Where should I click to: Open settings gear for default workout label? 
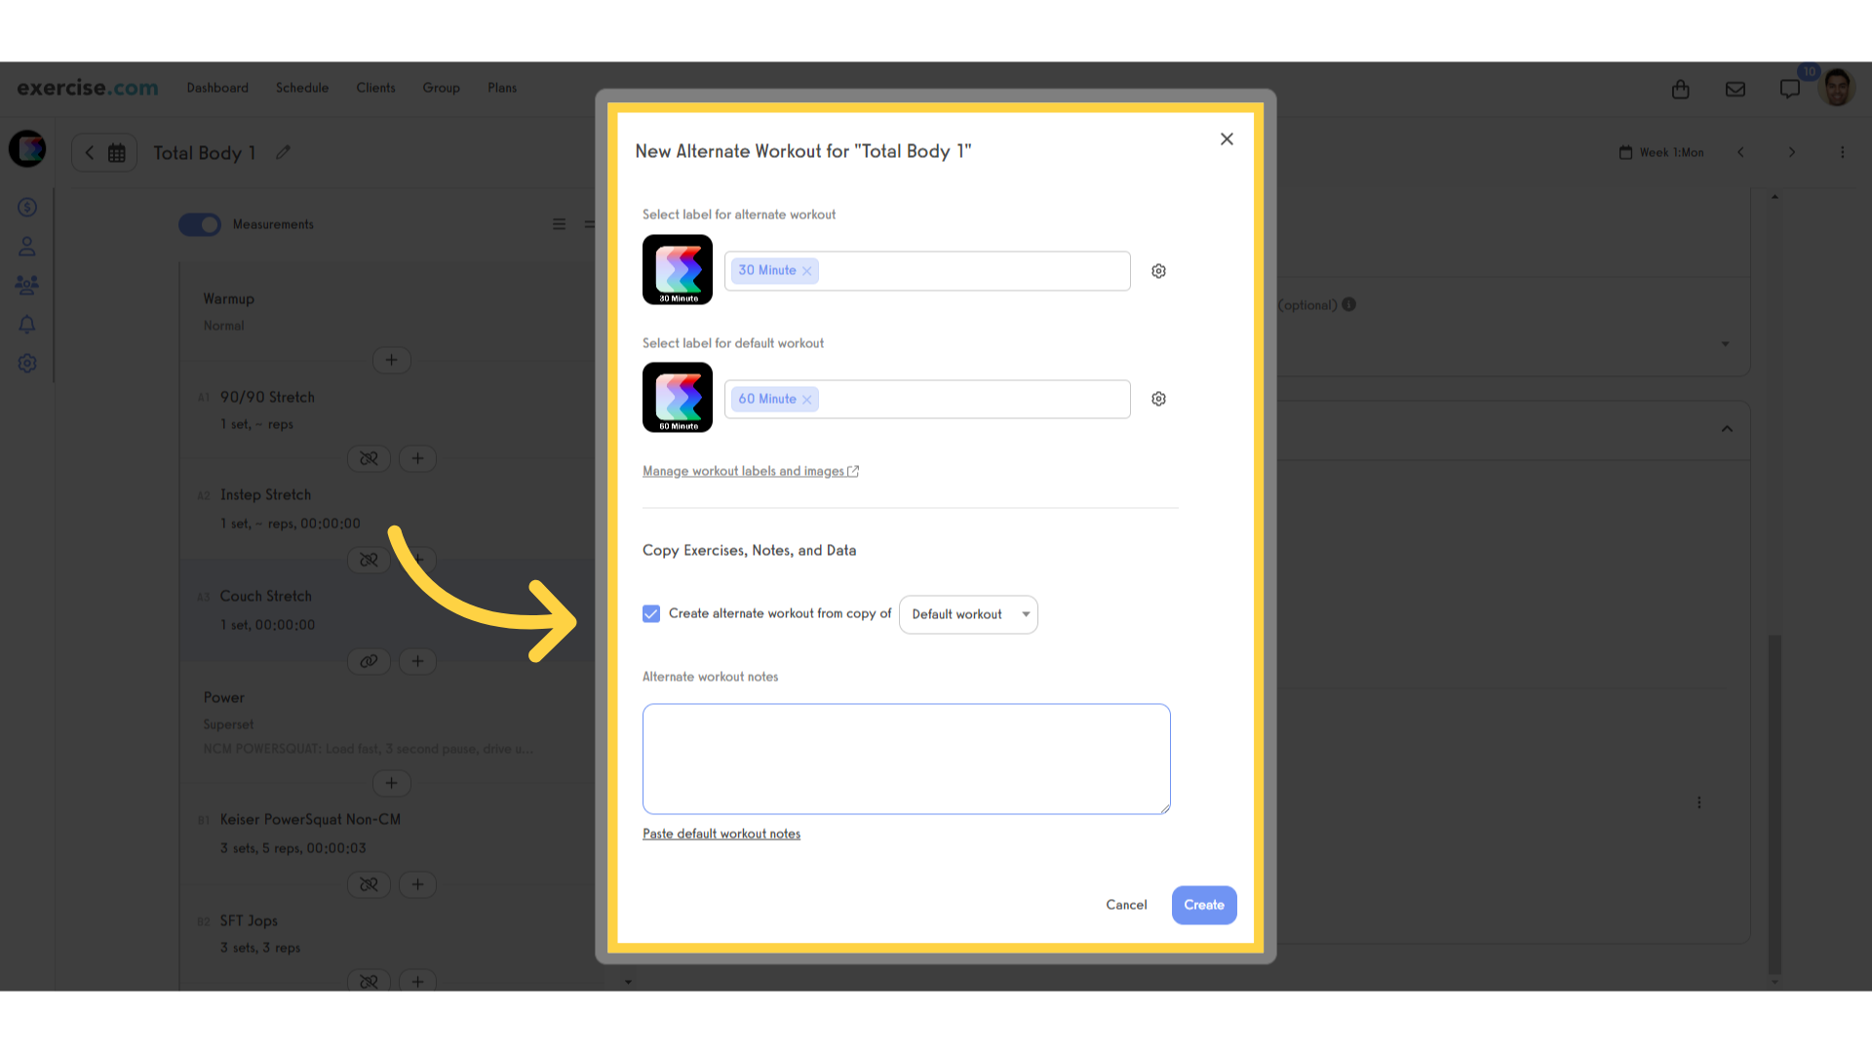[x=1158, y=399]
